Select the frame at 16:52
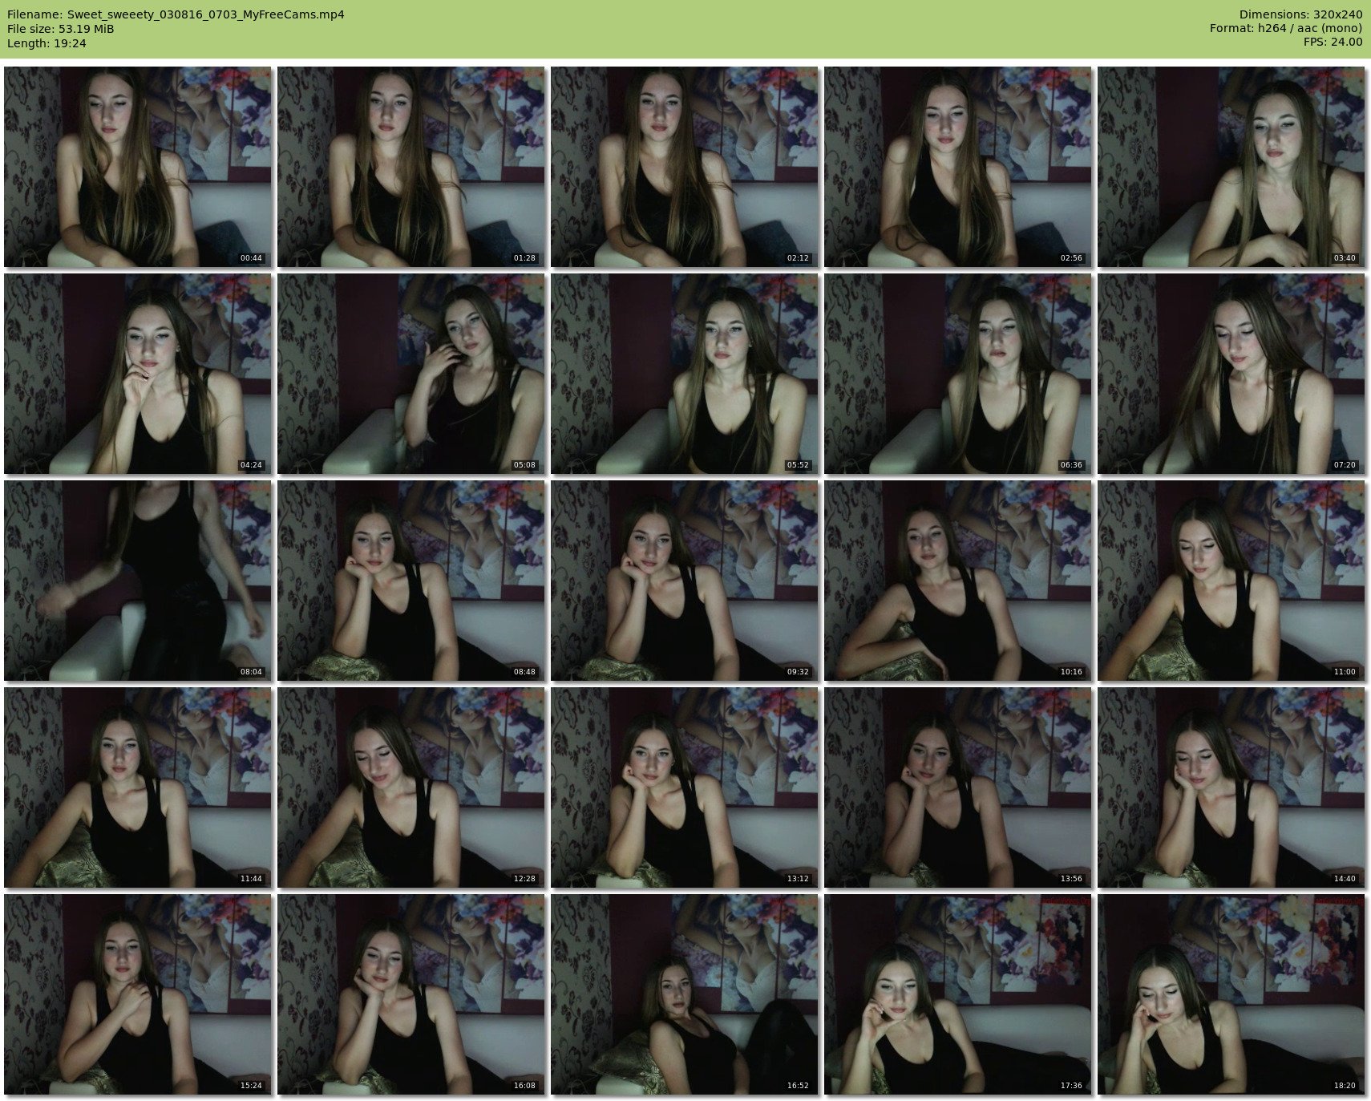Image resolution: width=1371 pixels, height=1101 pixels. pyautogui.click(x=685, y=994)
